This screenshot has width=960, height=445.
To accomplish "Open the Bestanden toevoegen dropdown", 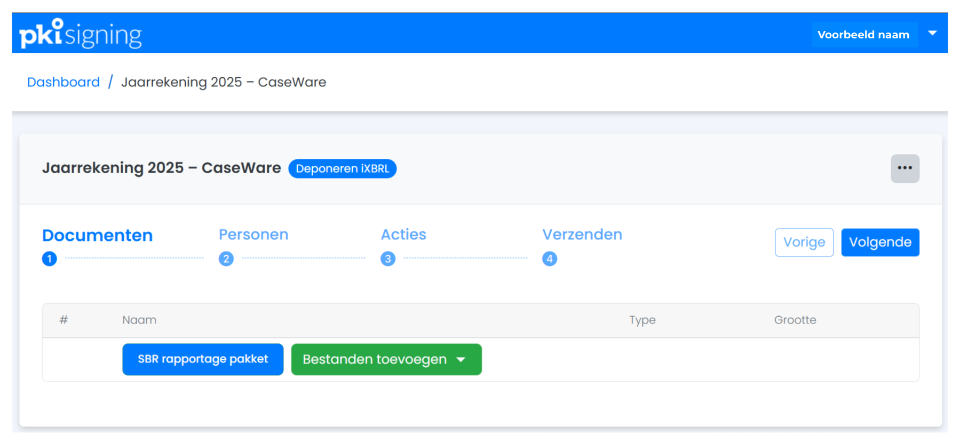I will [x=386, y=359].
